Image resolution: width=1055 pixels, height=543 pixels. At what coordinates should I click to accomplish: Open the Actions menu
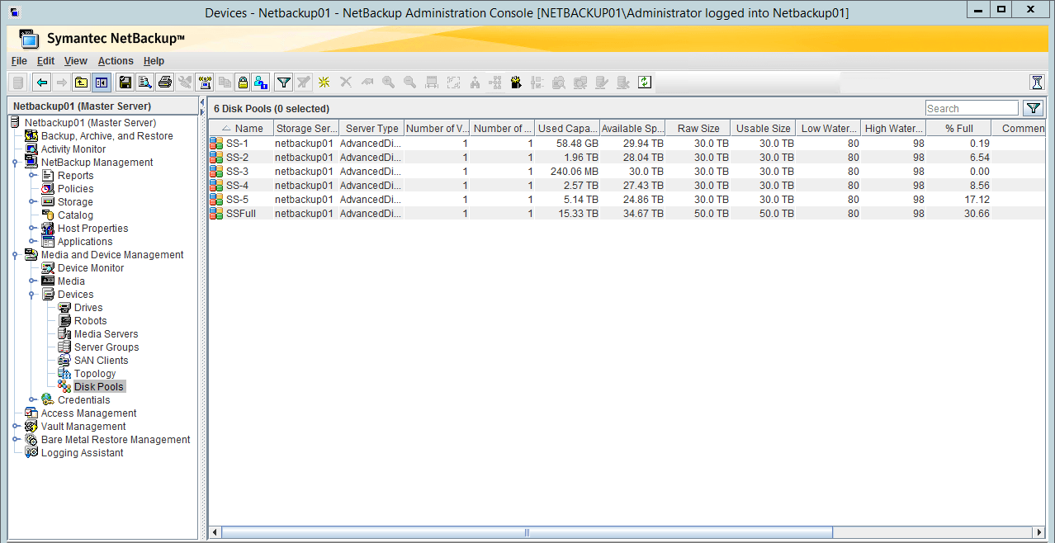115,60
